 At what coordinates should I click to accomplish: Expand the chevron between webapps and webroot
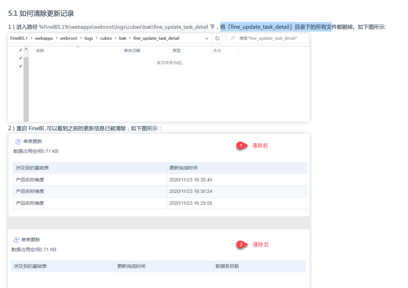click(x=57, y=38)
